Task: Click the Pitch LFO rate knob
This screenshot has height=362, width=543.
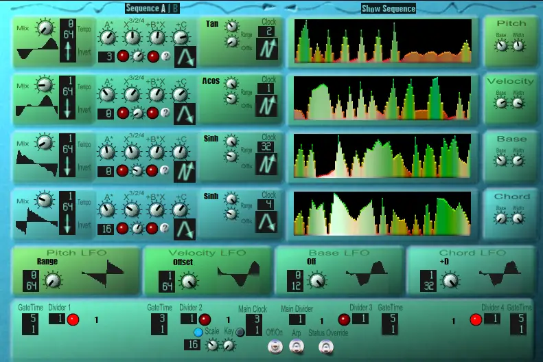Action: [x=53, y=280]
